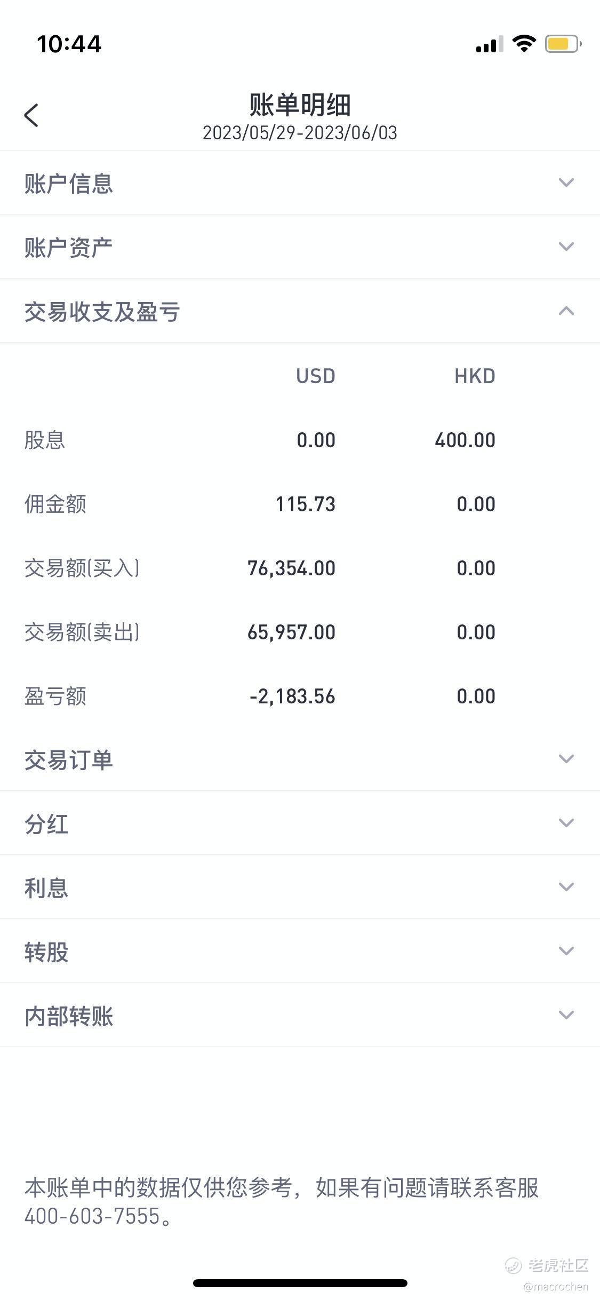The image size is (600, 1300).
Task: Tap the 老虎社区 watermark logo
Action: tap(547, 1265)
